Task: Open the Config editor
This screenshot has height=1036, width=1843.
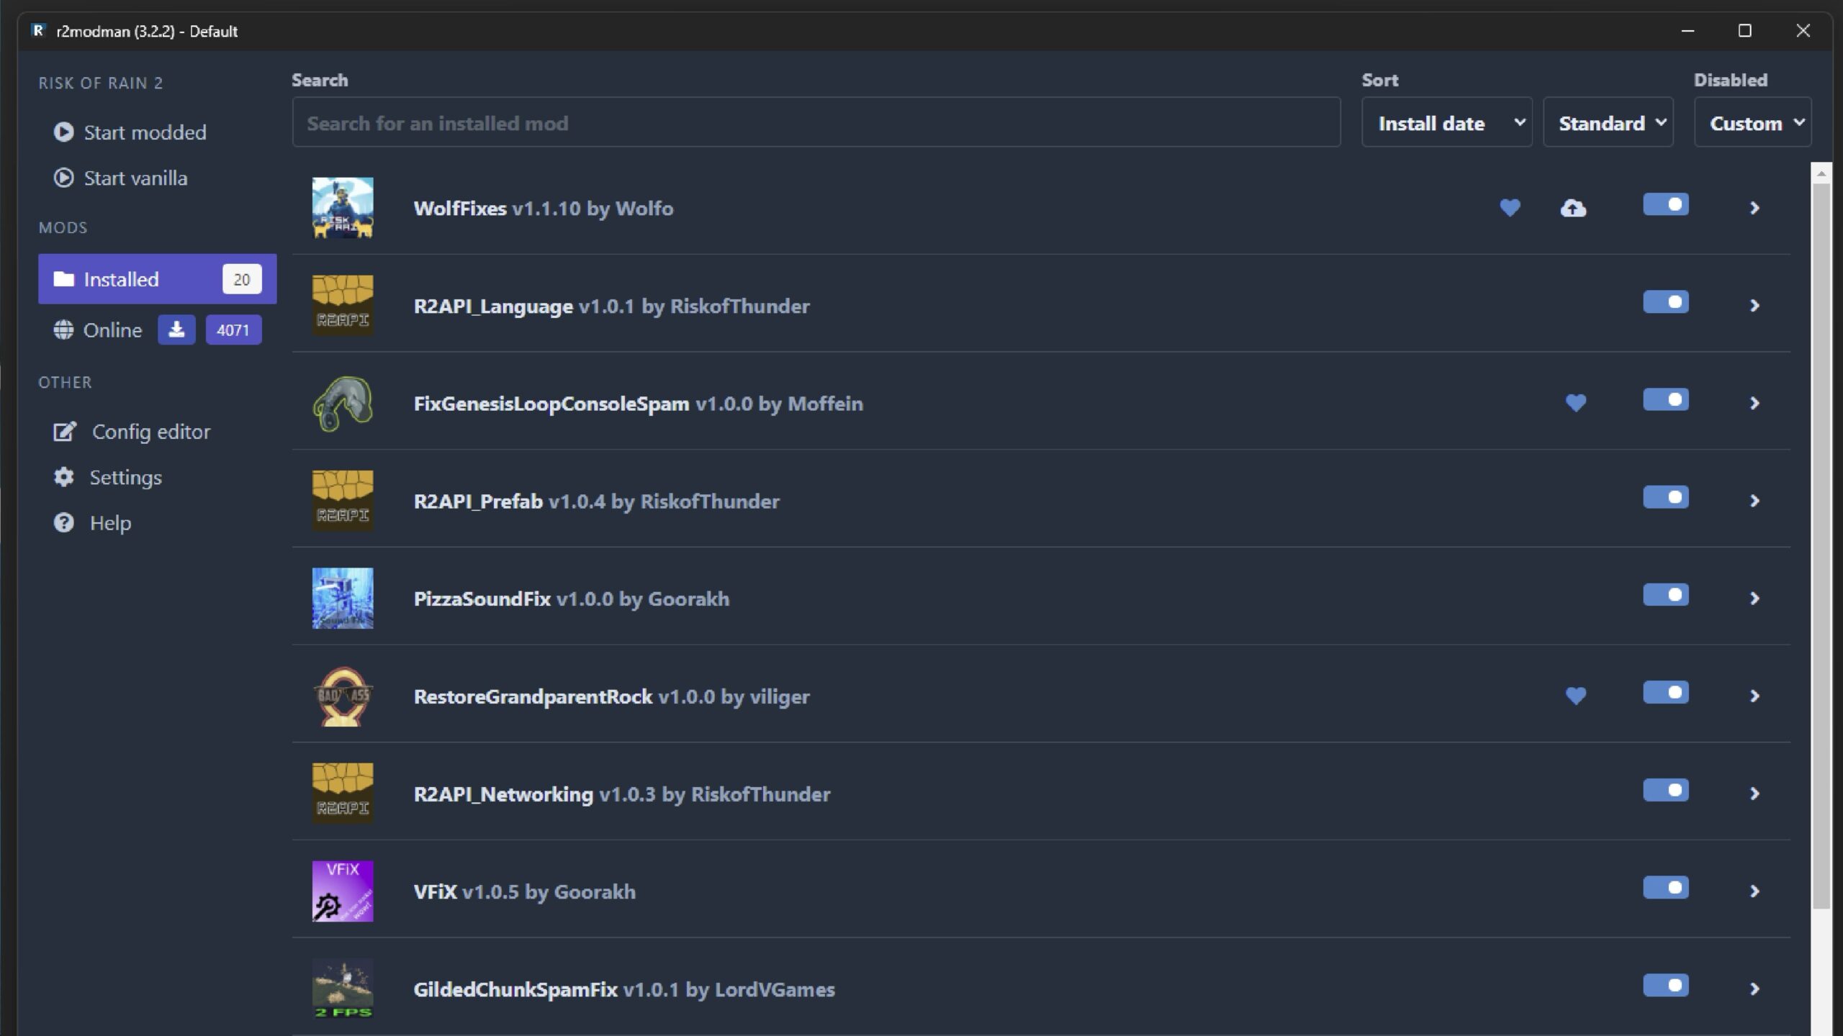Action: click(132, 432)
